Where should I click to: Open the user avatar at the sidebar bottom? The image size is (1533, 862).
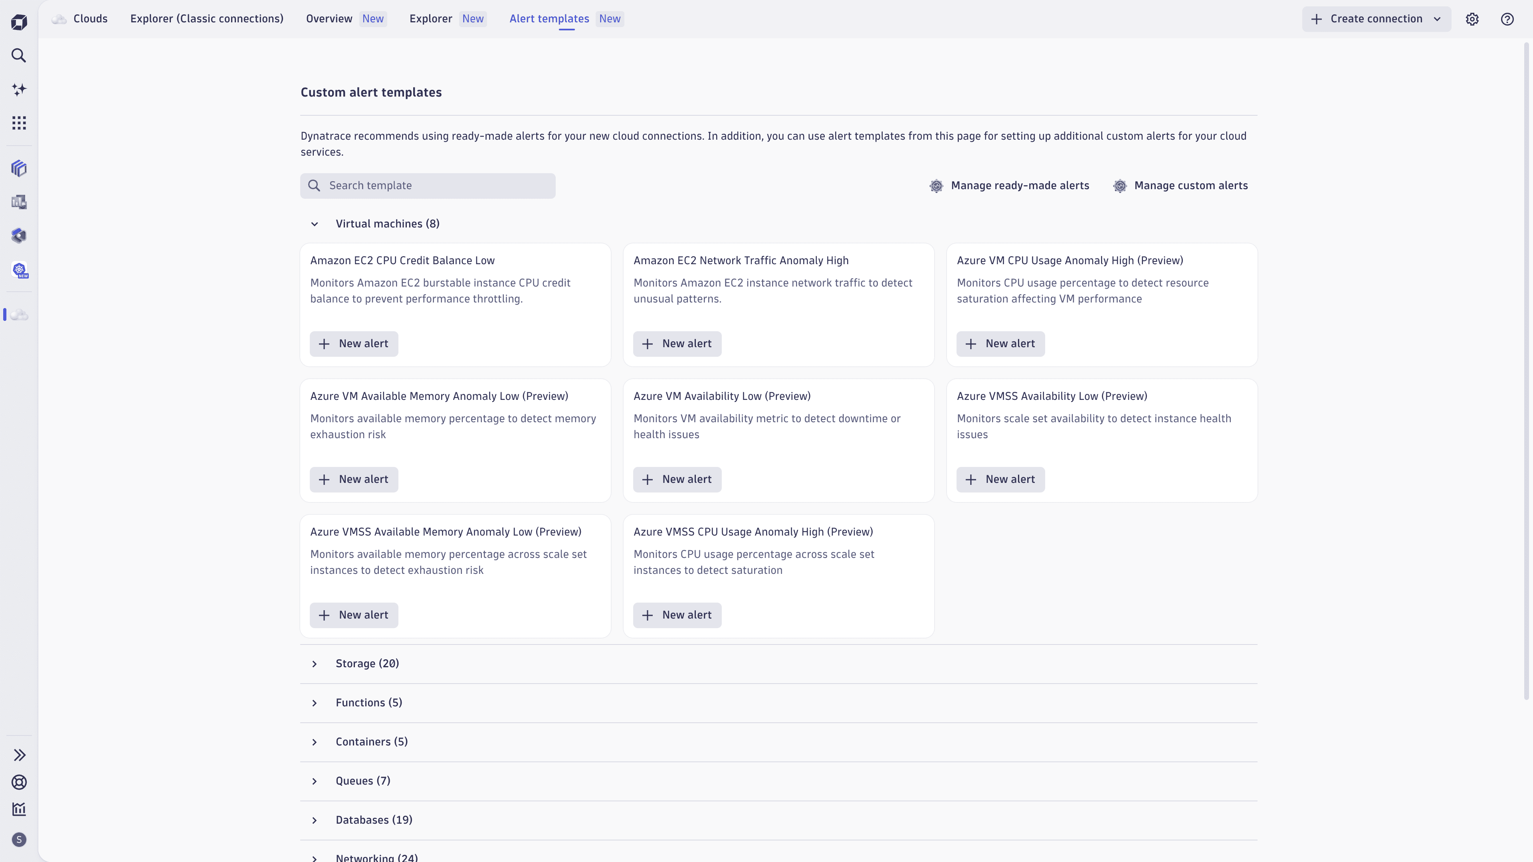click(18, 839)
